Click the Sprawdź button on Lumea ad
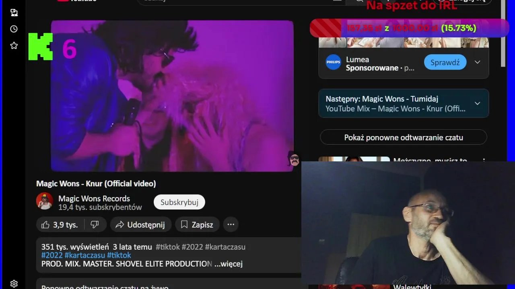 click(x=445, y=62)
